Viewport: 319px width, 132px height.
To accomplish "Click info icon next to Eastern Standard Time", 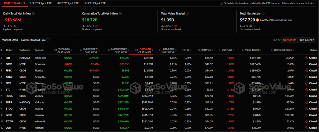I will [48, 40].
